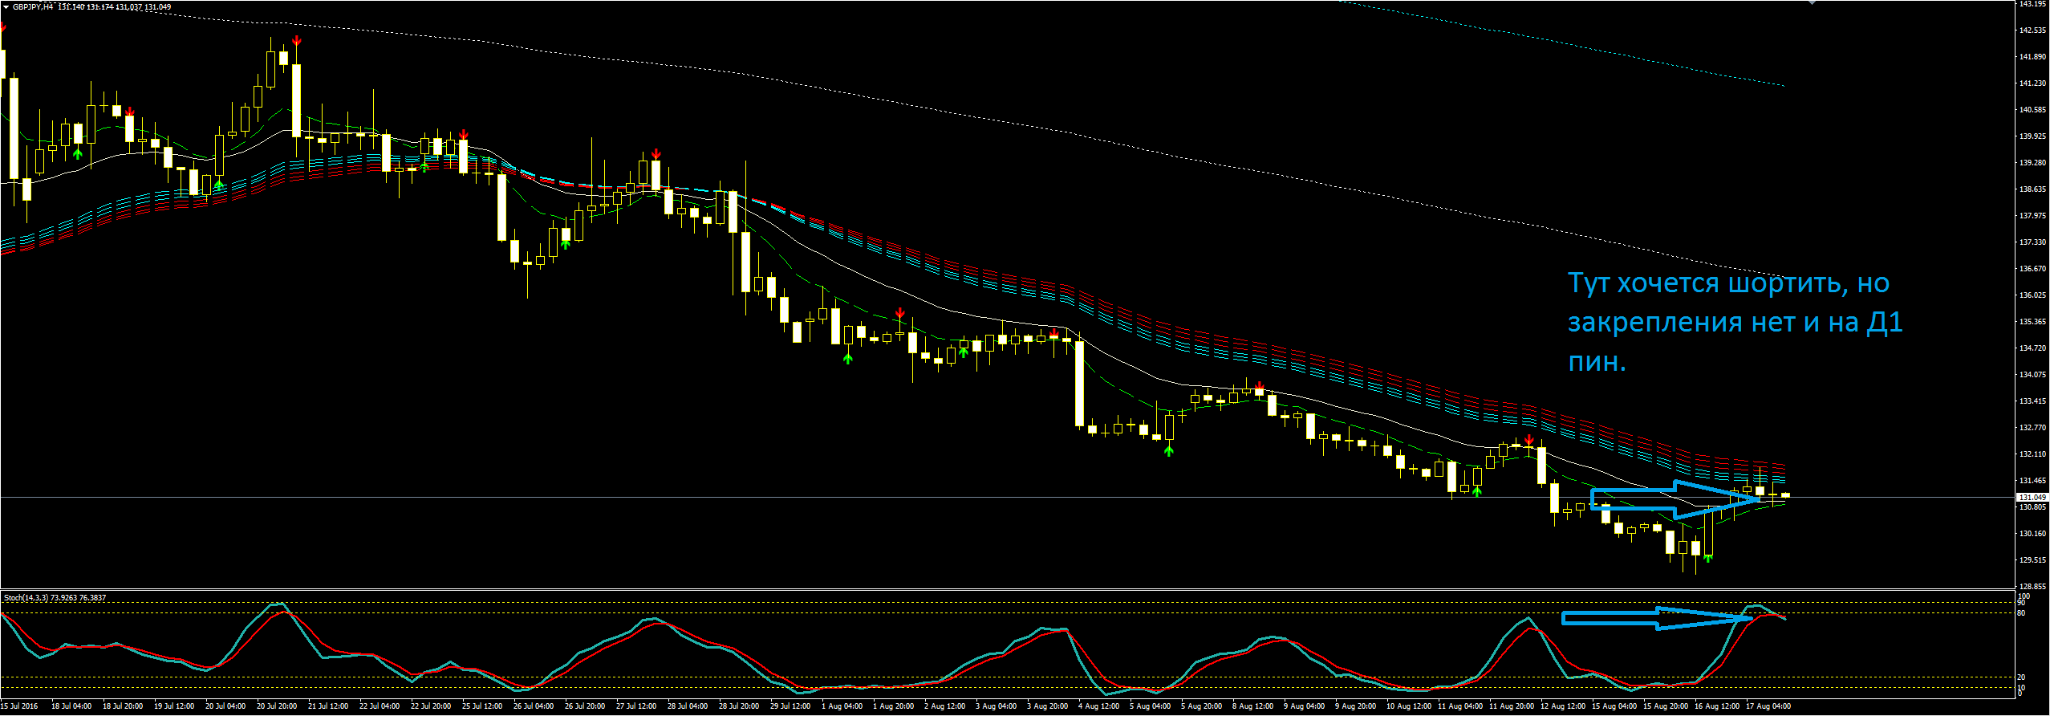Image resolution: width=2050 pixels, height=716 pixels.
Task: Click the 142.535 price axis label
Action: (2032, 31)
